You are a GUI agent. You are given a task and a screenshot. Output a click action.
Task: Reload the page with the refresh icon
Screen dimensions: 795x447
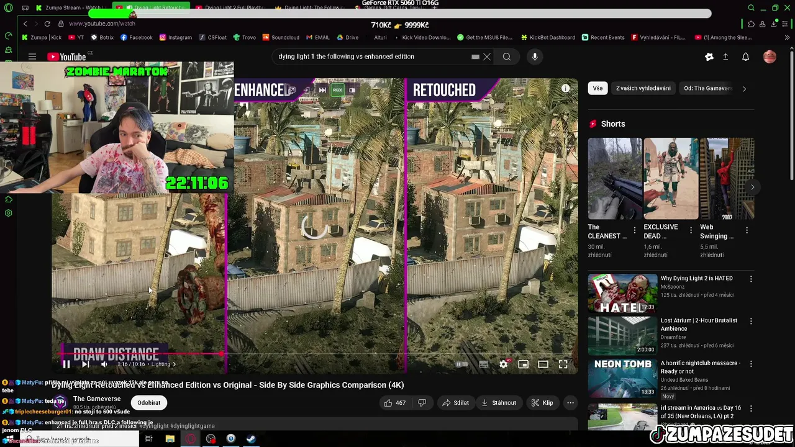point(47,24)
